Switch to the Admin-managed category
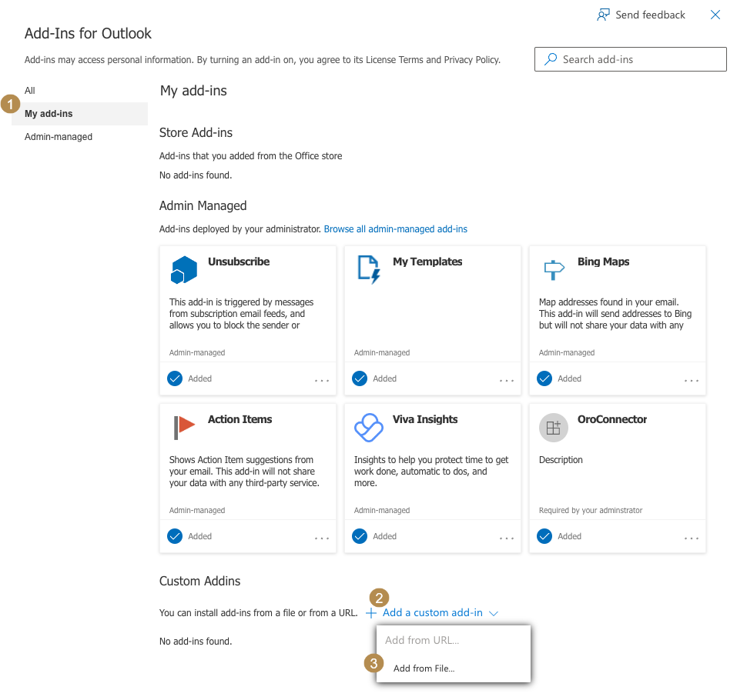Screen dimensions: 747x700 59,137
